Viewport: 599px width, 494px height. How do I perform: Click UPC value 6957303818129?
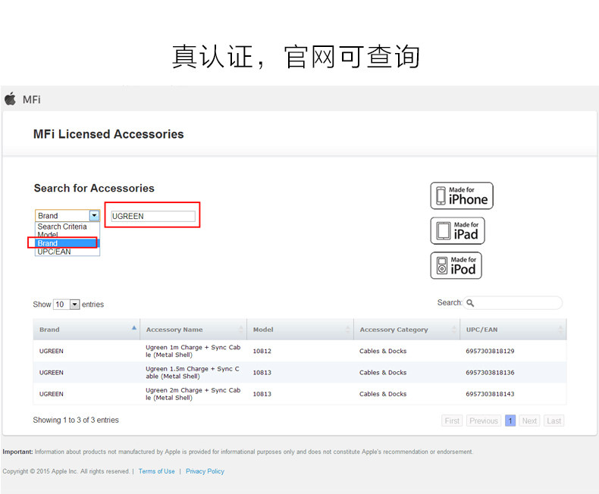click(490, 351)
